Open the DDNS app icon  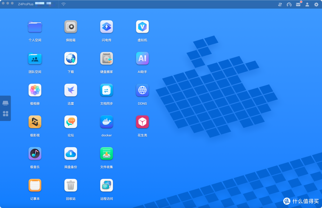click(x=142, y=90)
